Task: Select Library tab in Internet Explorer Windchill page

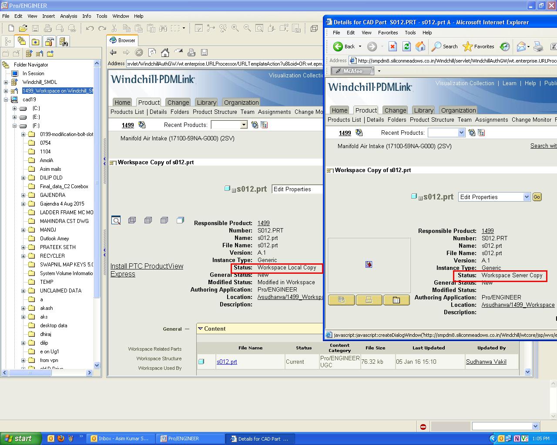Action: tap(423, 110)
